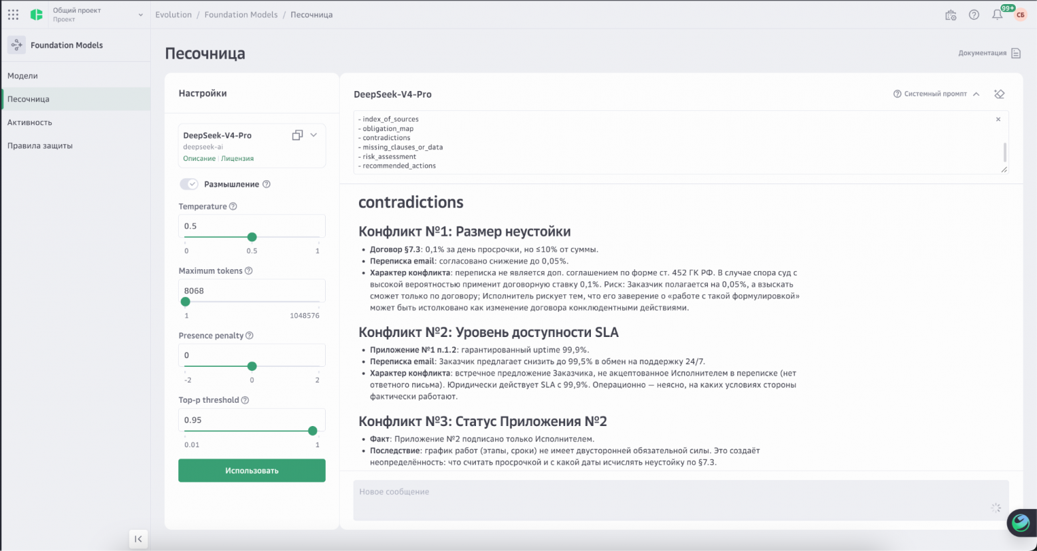Click the Использовать button
This screenshot has height=551, width=1037.
252,471
